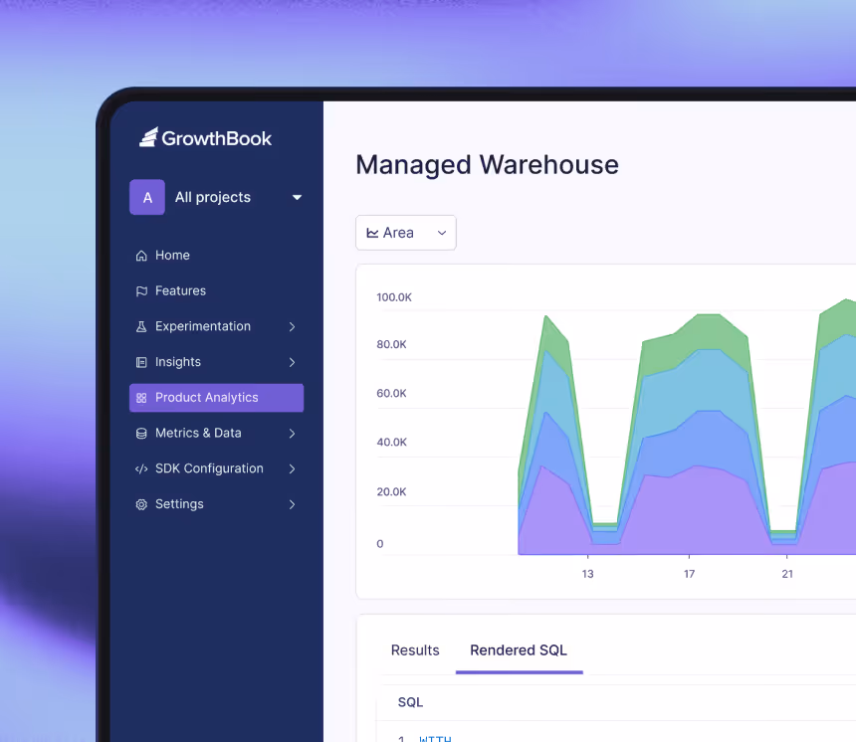856x742 pixels.
Task: Switch to the Results tab
Action: click(x=415, y=650)
